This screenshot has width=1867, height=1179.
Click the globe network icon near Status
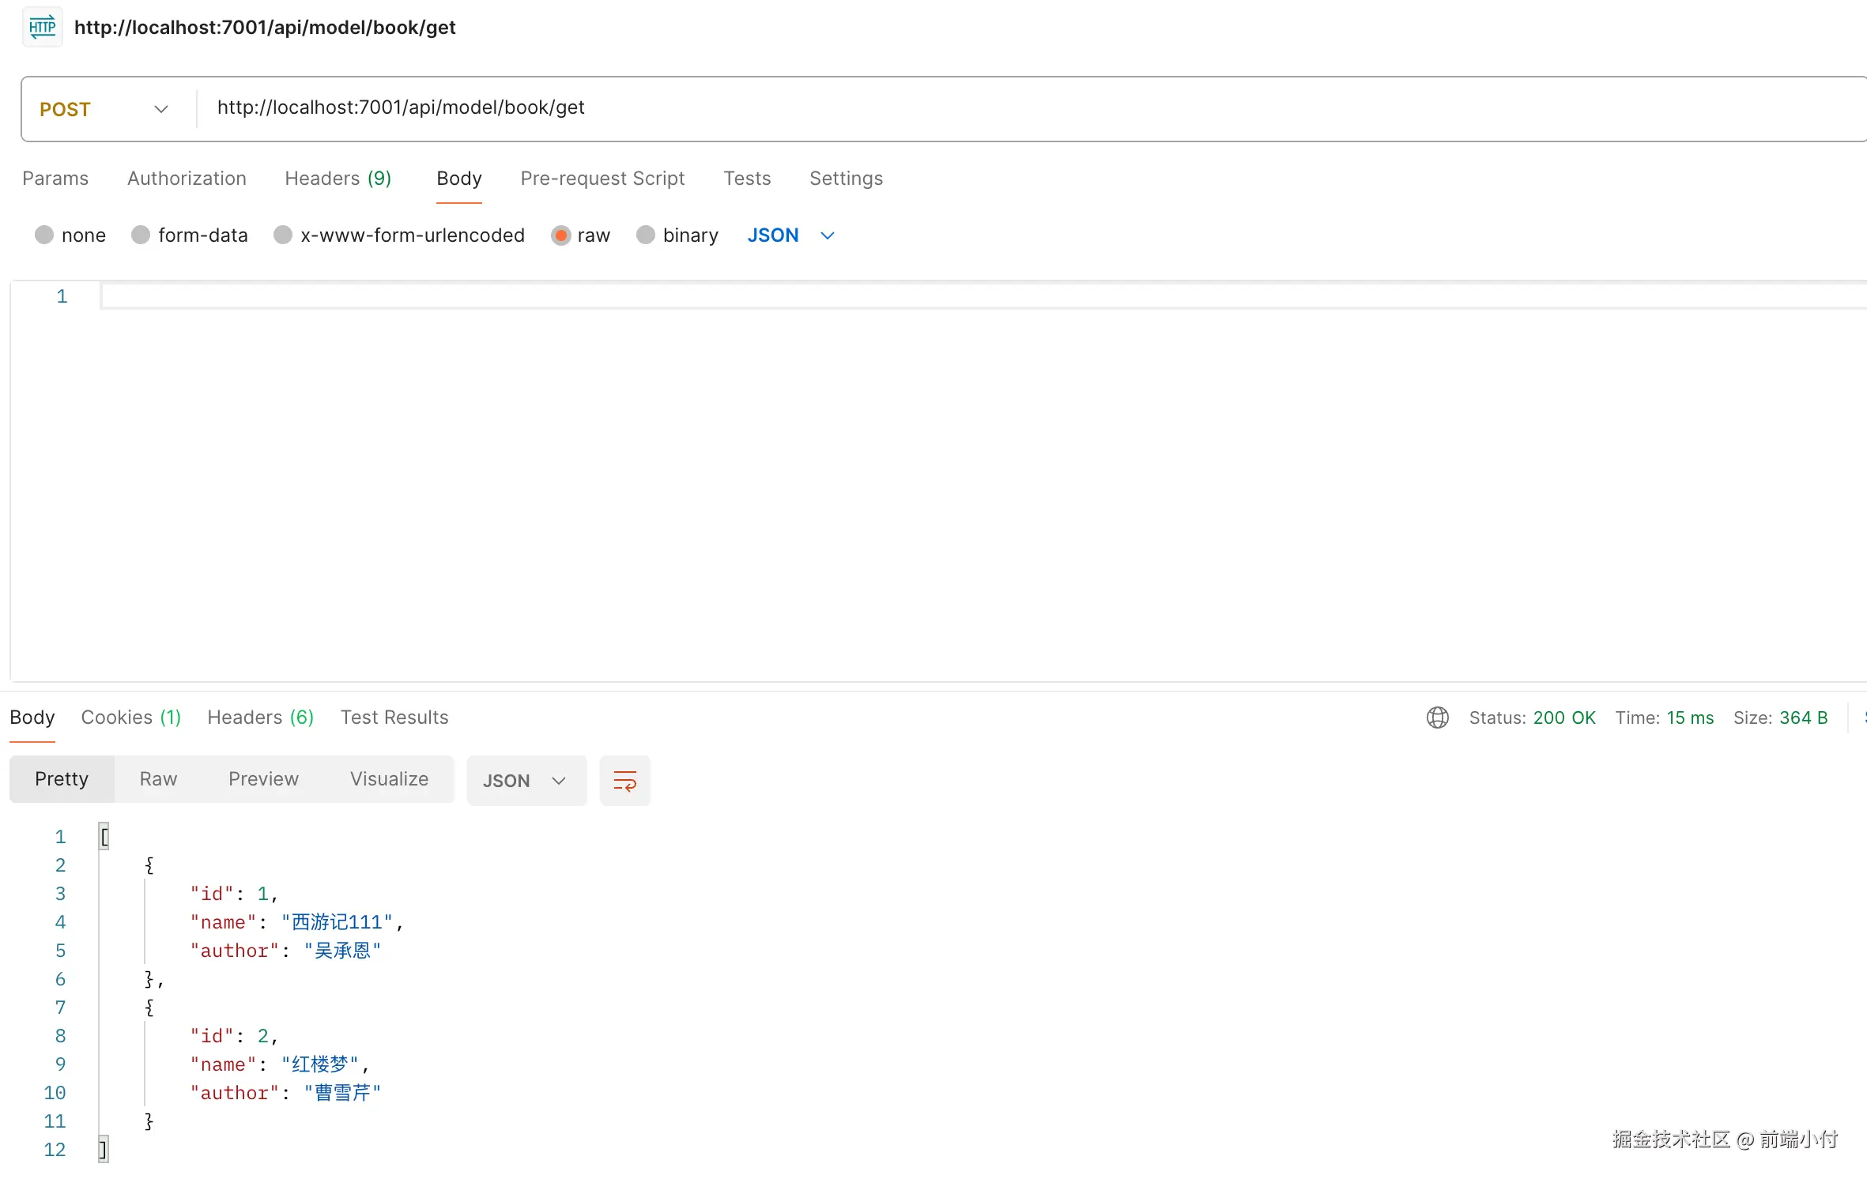click(x=1437, y=718)
